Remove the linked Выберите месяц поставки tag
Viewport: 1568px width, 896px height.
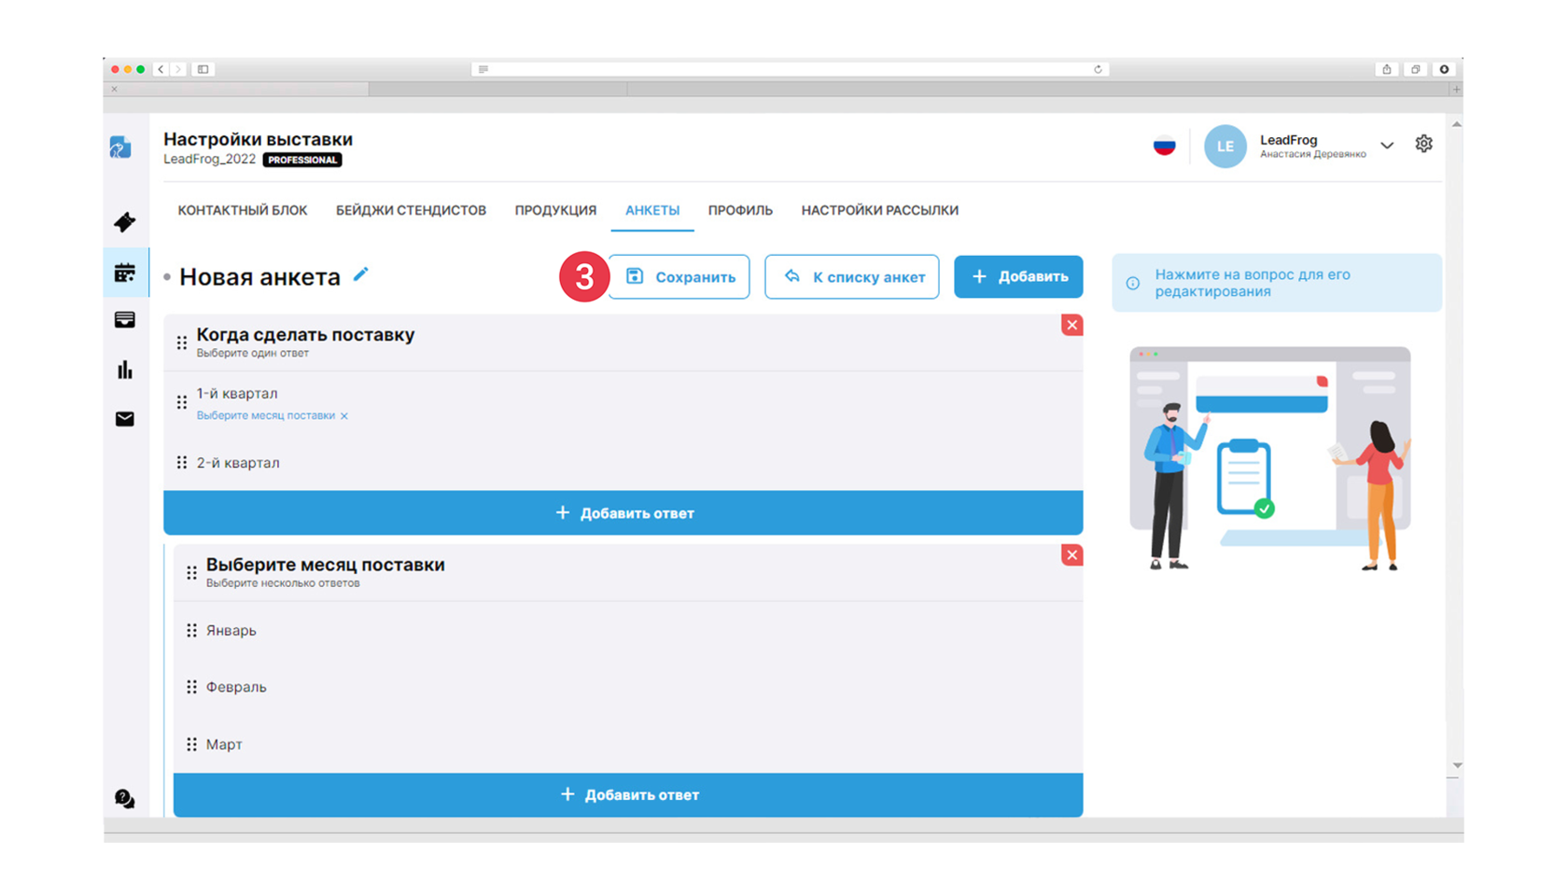pyautogui.click(x=344, y=416)
